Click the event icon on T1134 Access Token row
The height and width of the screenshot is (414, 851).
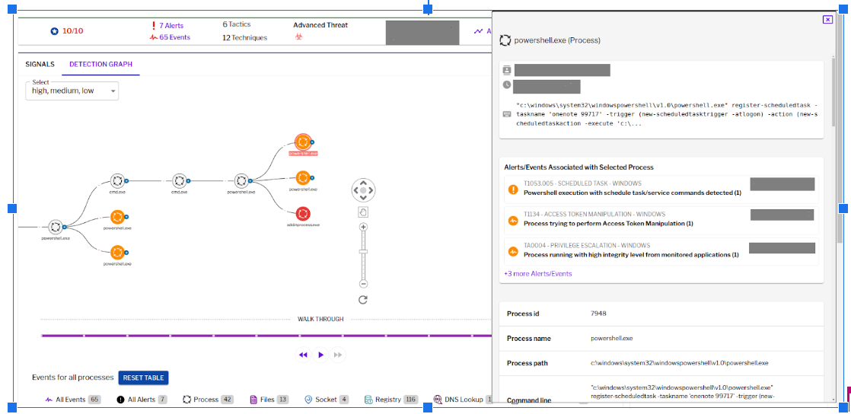point(513,220)
